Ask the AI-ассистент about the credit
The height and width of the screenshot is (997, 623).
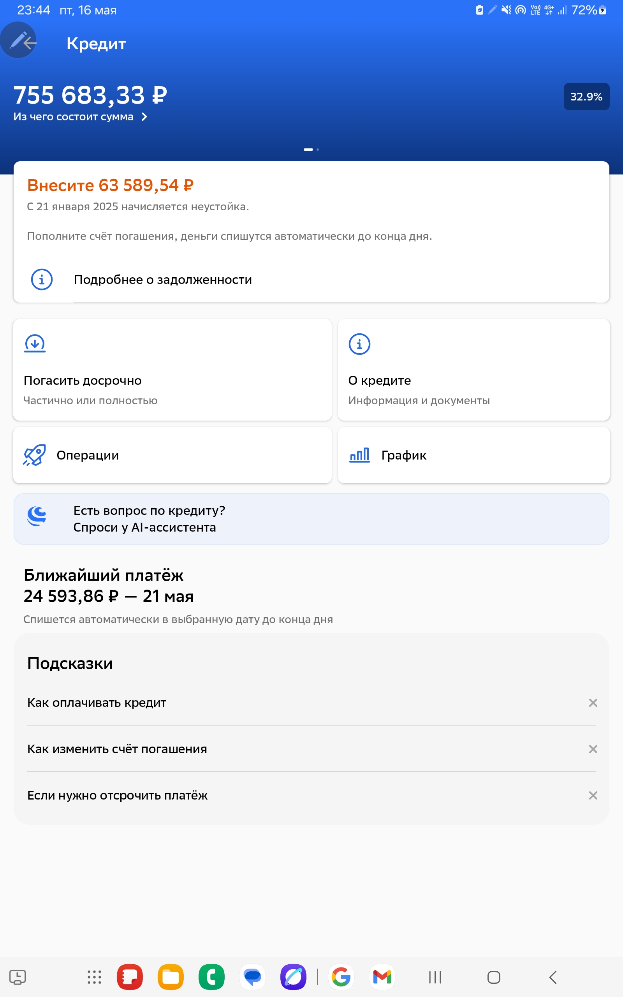[x=311, y=519]
